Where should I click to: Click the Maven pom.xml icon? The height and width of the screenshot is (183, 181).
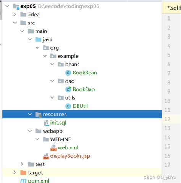pos(23,181)
